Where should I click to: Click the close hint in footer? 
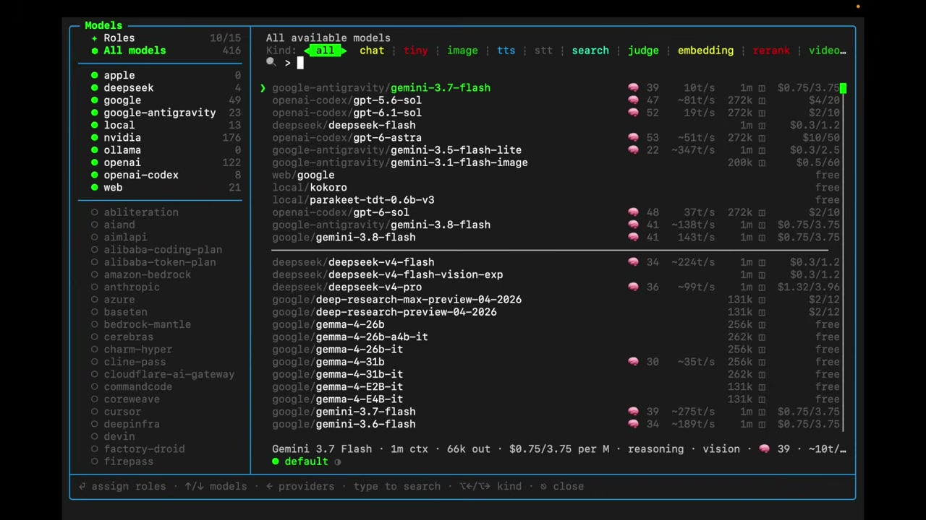coord(562,487)
